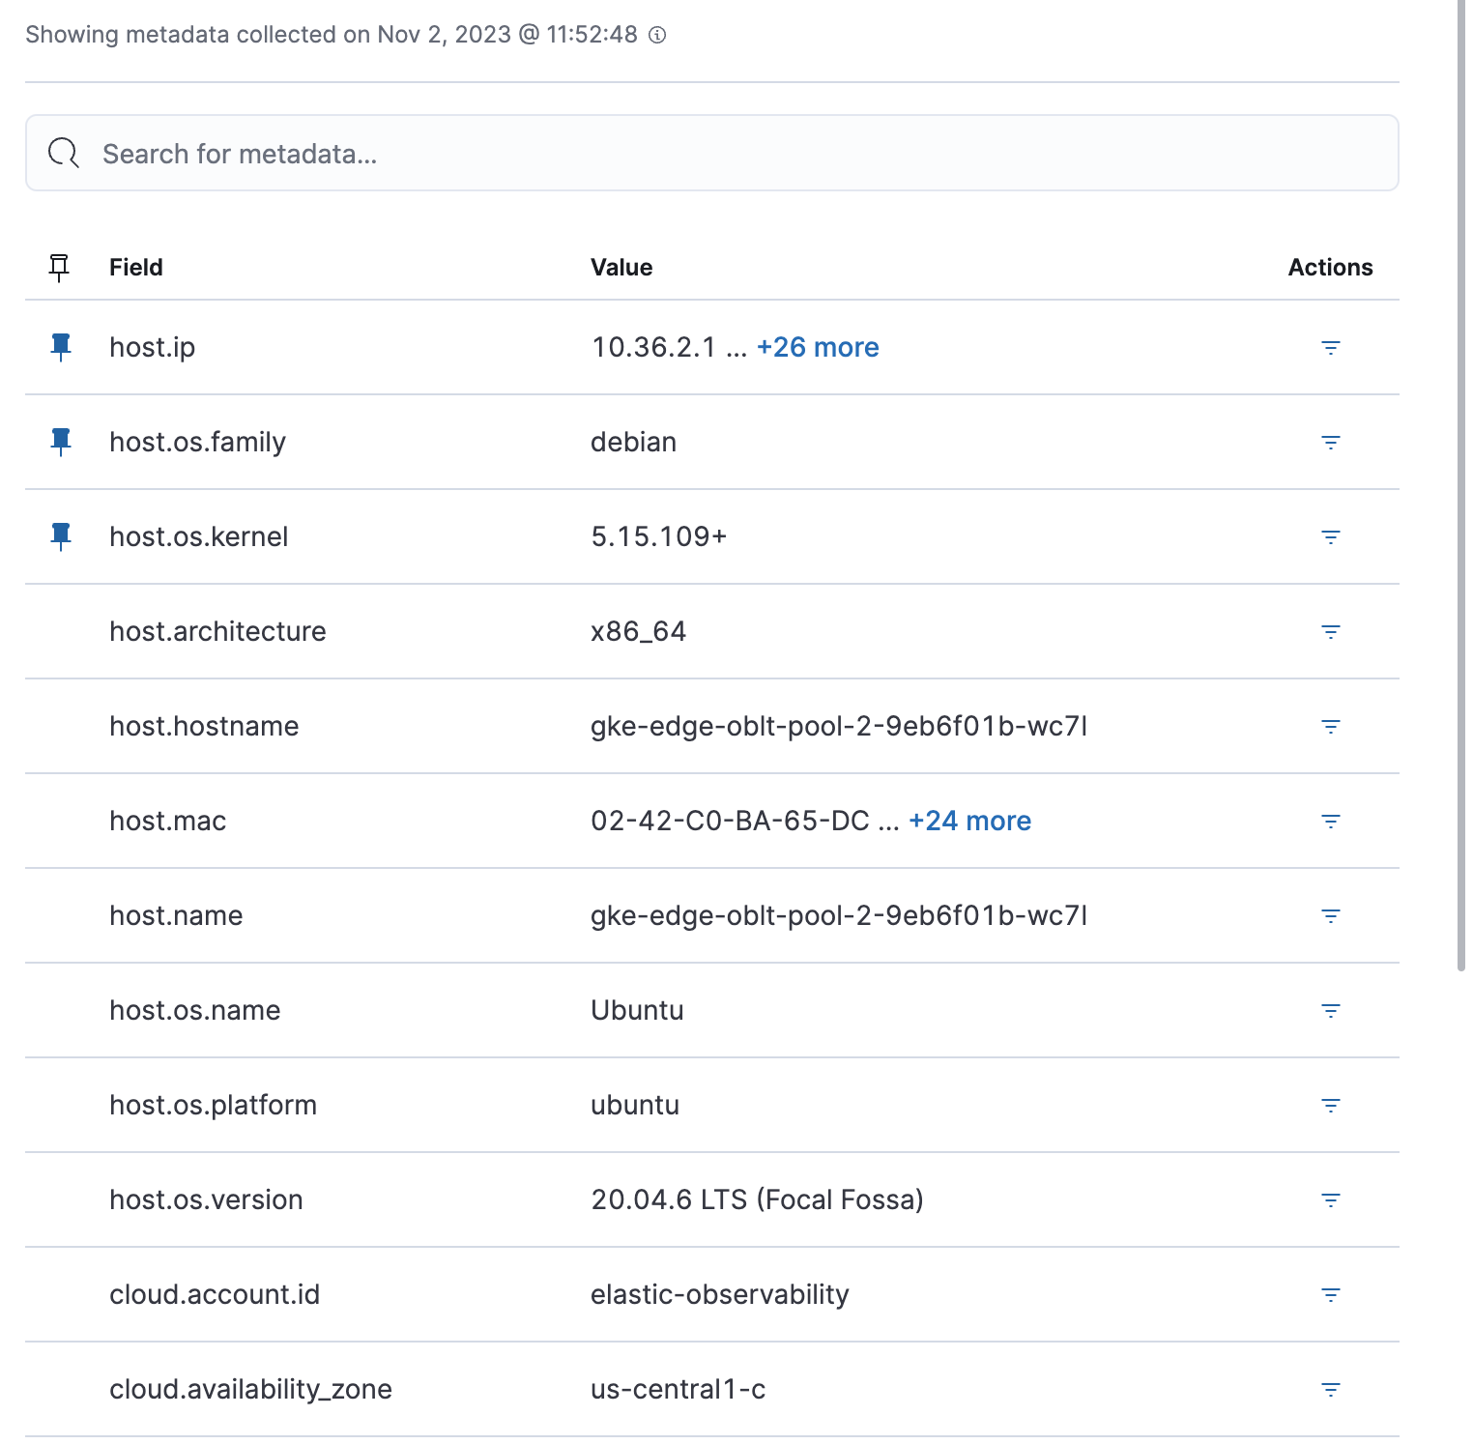The width and height of the screenshot is (1473, 1444).
Task: Open the actions menu for host.name
Action: click(x=1331, y=915)
